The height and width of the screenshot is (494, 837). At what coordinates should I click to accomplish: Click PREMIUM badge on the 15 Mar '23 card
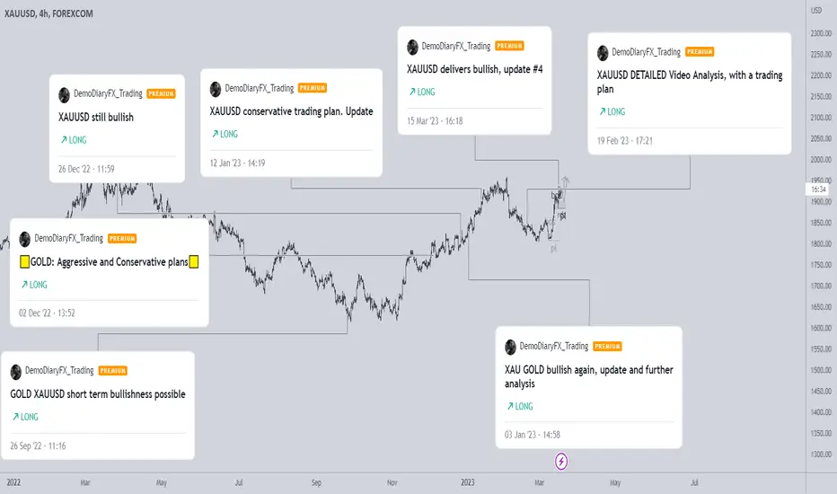pos(509,46)
